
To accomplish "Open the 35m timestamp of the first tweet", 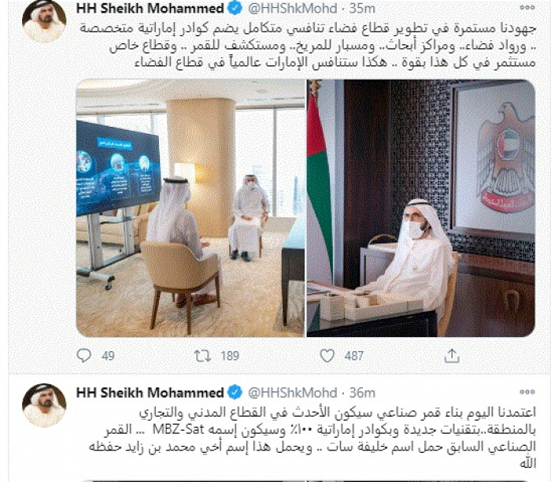I will click(362, 9).
